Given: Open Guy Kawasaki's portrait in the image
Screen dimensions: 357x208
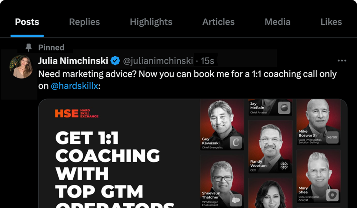Looking at the screenshot, I should [x=222, y=125].
